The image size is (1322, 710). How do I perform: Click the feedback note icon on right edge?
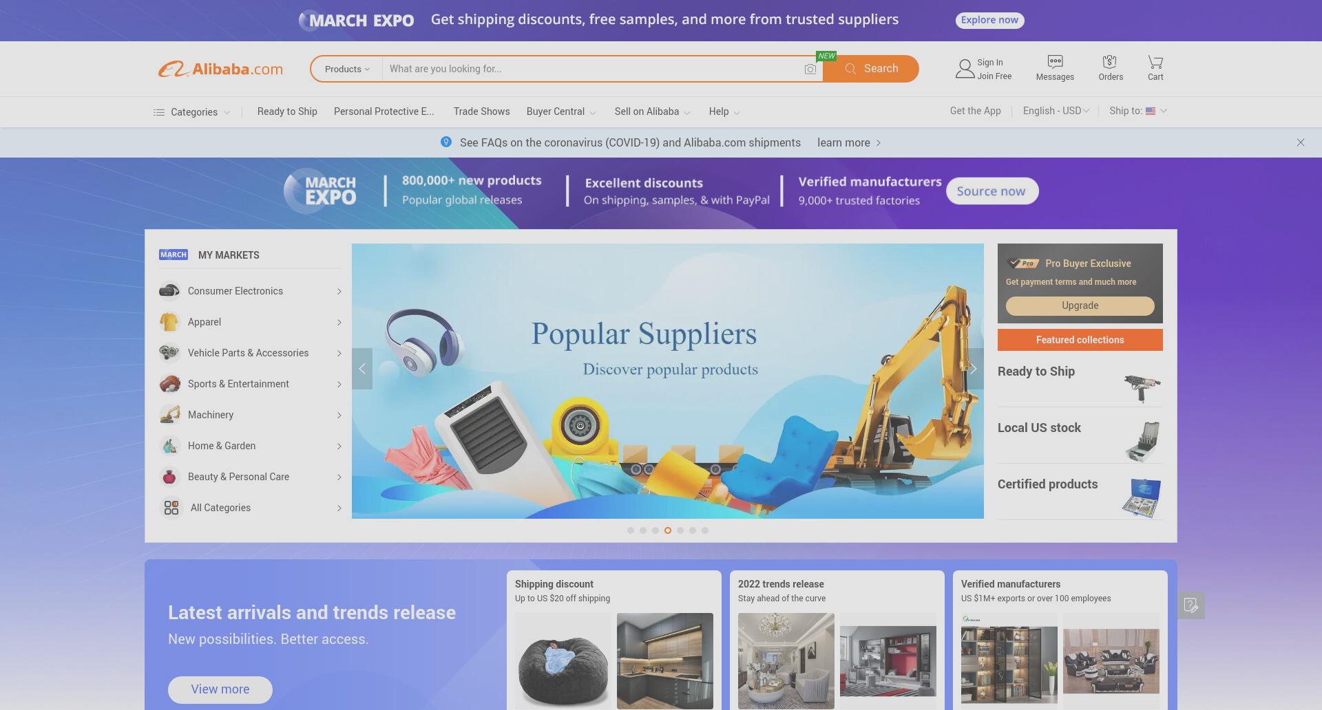pos(1191,605)
